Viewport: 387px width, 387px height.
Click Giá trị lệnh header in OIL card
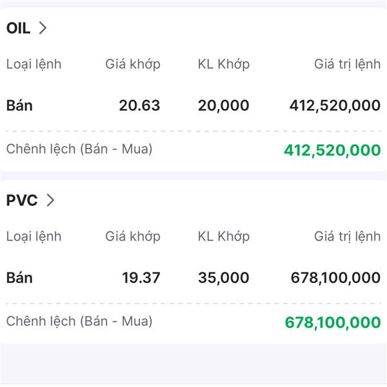coord(347,64)
